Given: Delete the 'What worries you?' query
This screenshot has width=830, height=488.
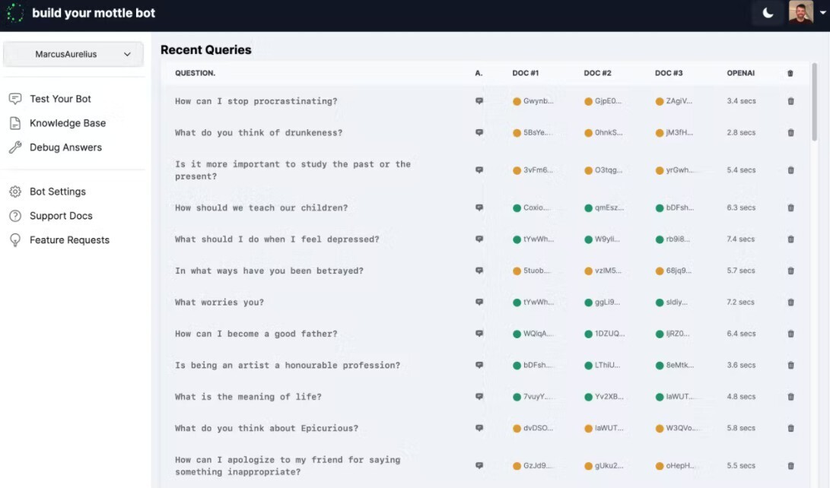Looking at the screenshot, I should pyautogui.click(x=790, y=303).
